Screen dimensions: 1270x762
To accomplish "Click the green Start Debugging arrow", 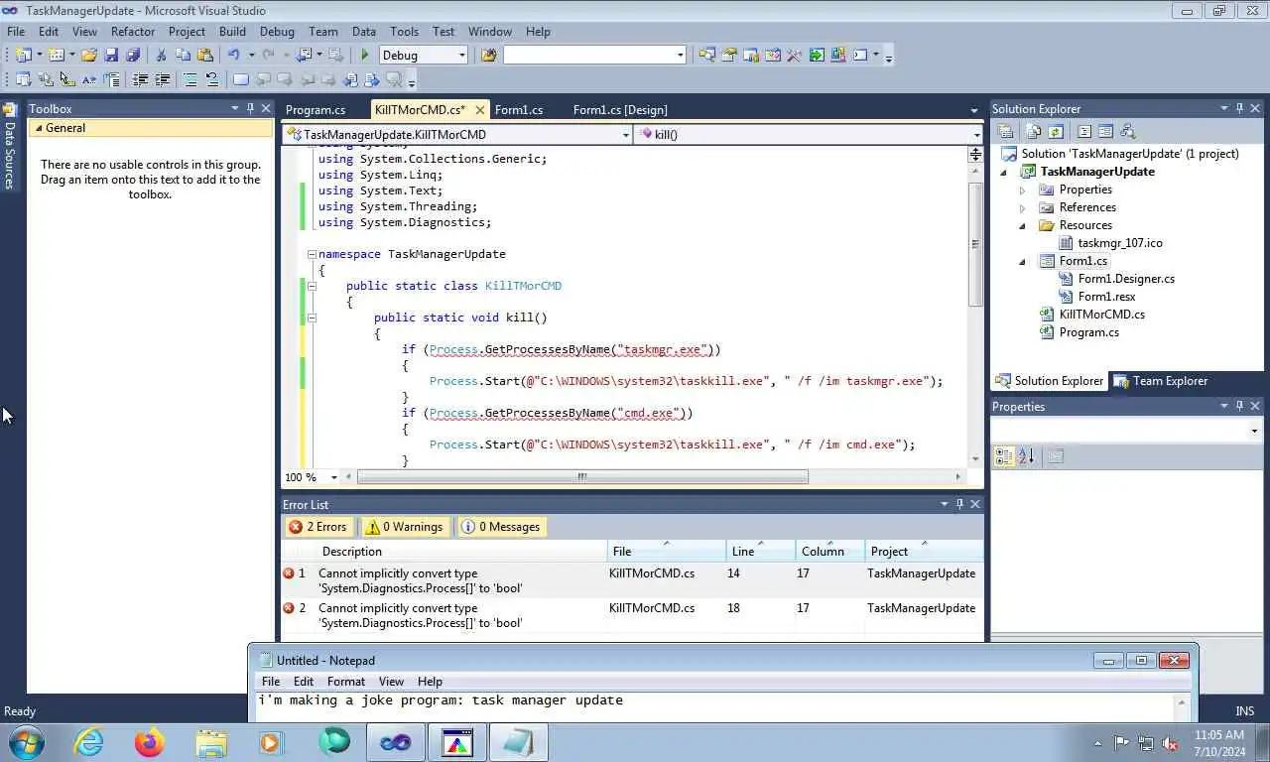I will (x=365, y=56).
